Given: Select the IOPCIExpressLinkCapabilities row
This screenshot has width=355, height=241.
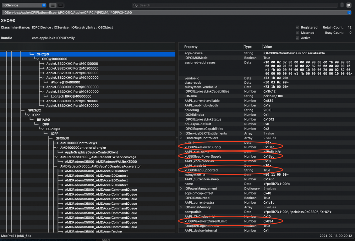Looking at the screenshot, I should tap(267, 92).
